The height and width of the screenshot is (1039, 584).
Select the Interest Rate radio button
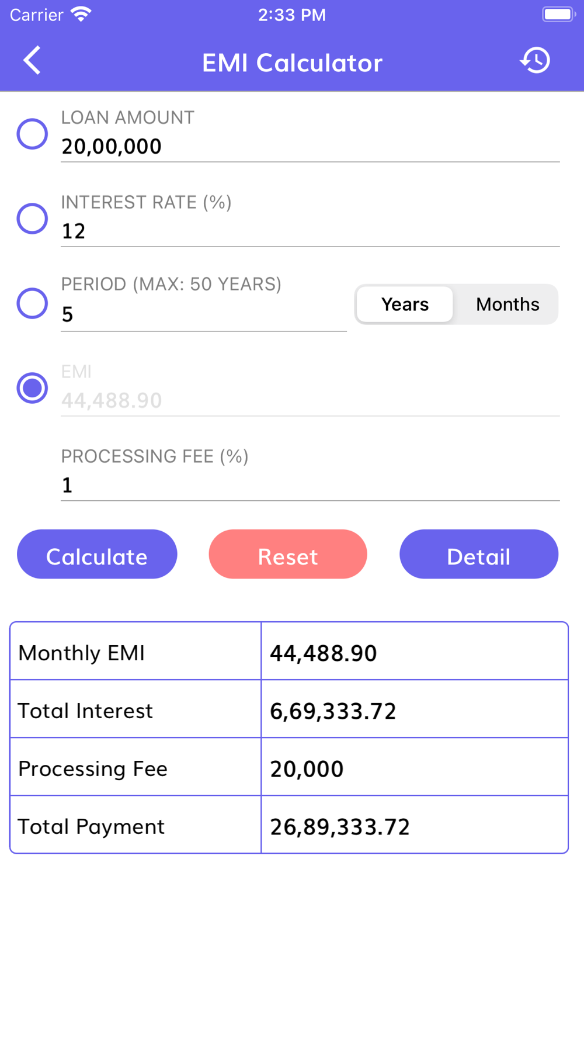(x=32, y=219)
